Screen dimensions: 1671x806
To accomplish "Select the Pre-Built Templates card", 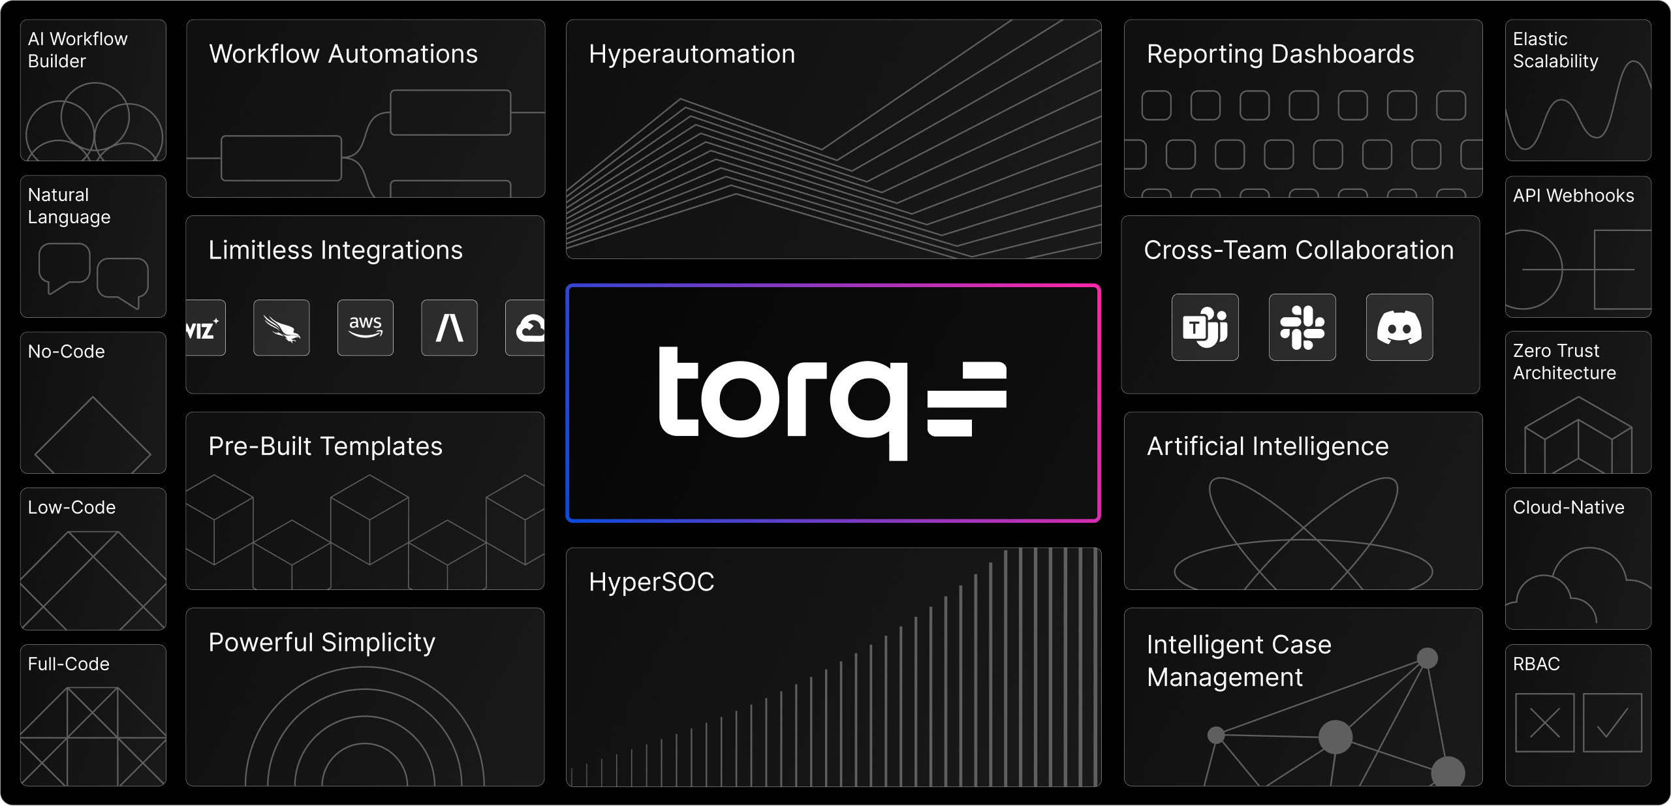I will click(365, 501).
